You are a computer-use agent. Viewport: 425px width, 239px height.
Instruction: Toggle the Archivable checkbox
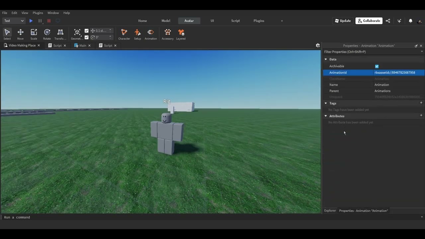pos(377,66)
